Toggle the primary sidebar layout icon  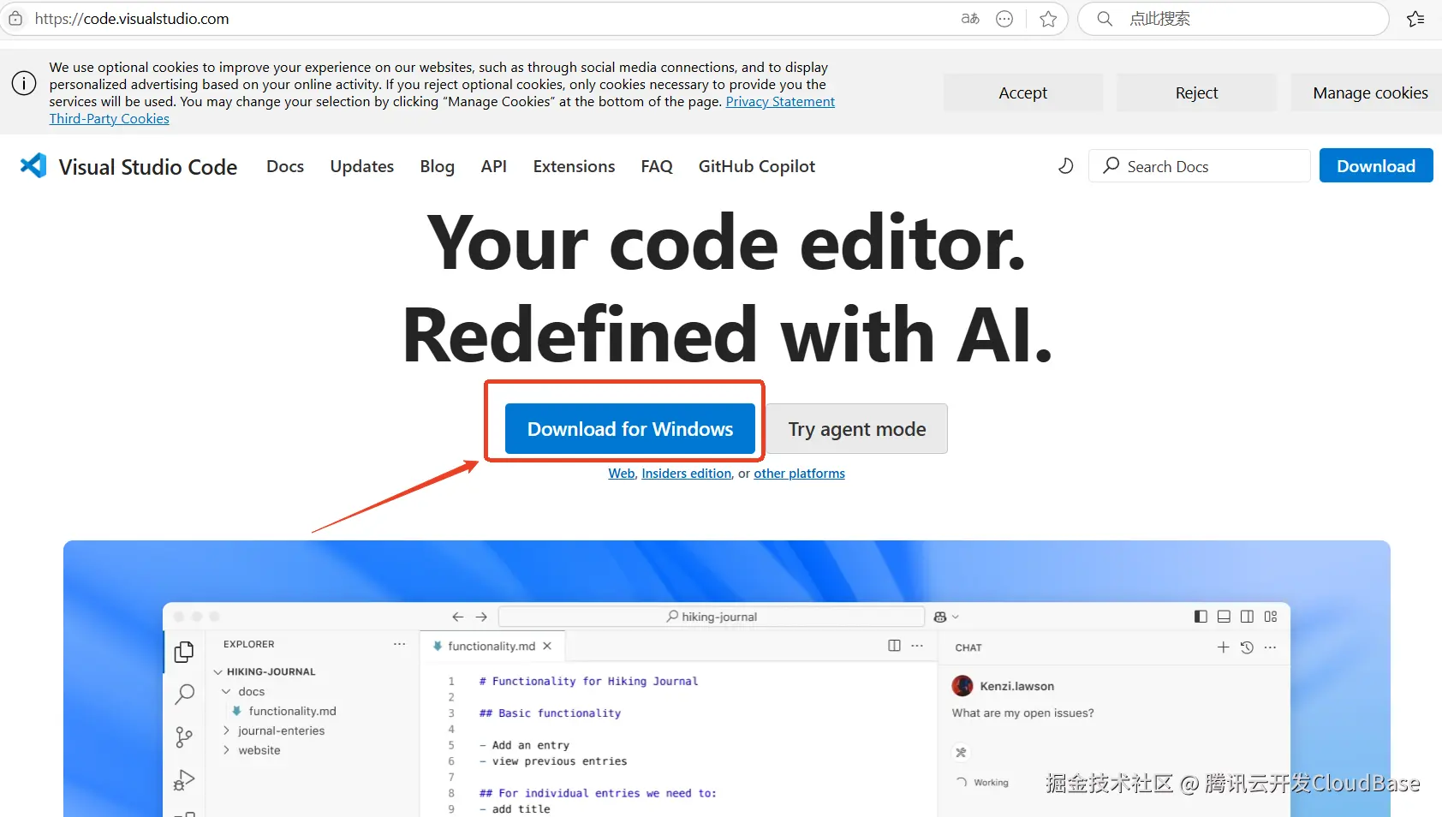point(1201,617)
